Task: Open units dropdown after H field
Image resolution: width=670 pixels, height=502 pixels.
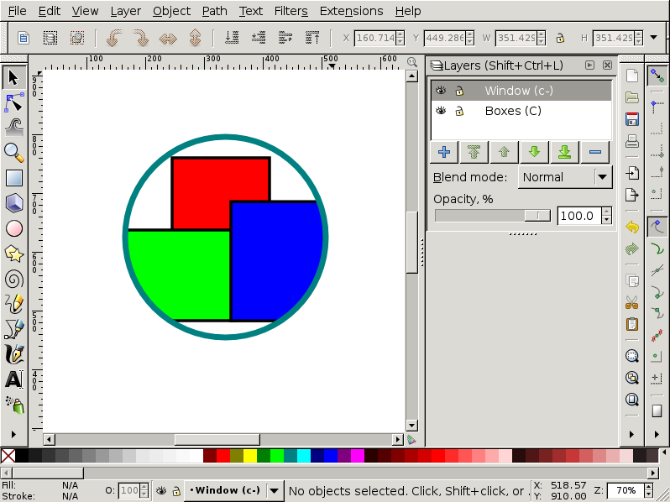Action: [x=654, y=38]
